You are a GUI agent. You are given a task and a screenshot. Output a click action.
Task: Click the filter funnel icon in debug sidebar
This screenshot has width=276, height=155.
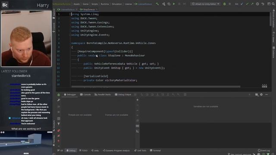click(59, 124)
